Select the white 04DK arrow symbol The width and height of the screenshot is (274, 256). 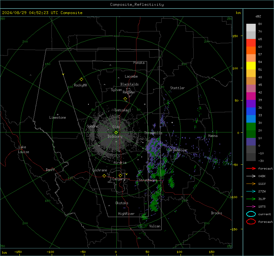click(x=251, y=176)
